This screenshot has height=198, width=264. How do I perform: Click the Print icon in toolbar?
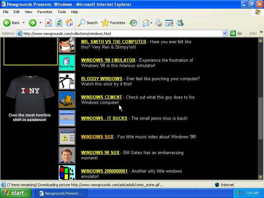click(x=159, y=23)
